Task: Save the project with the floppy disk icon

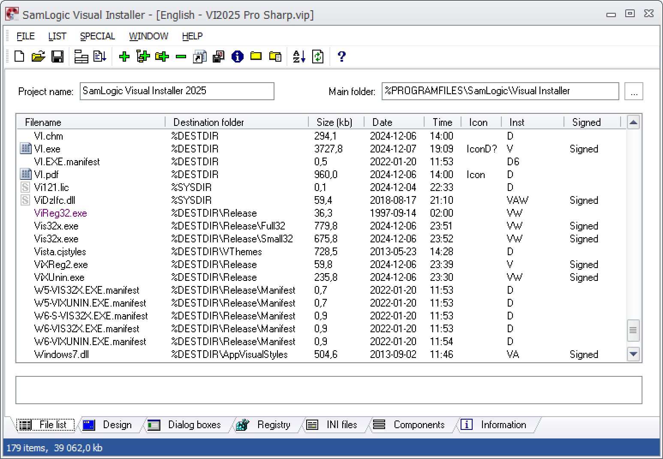Action: pos(57,57)
